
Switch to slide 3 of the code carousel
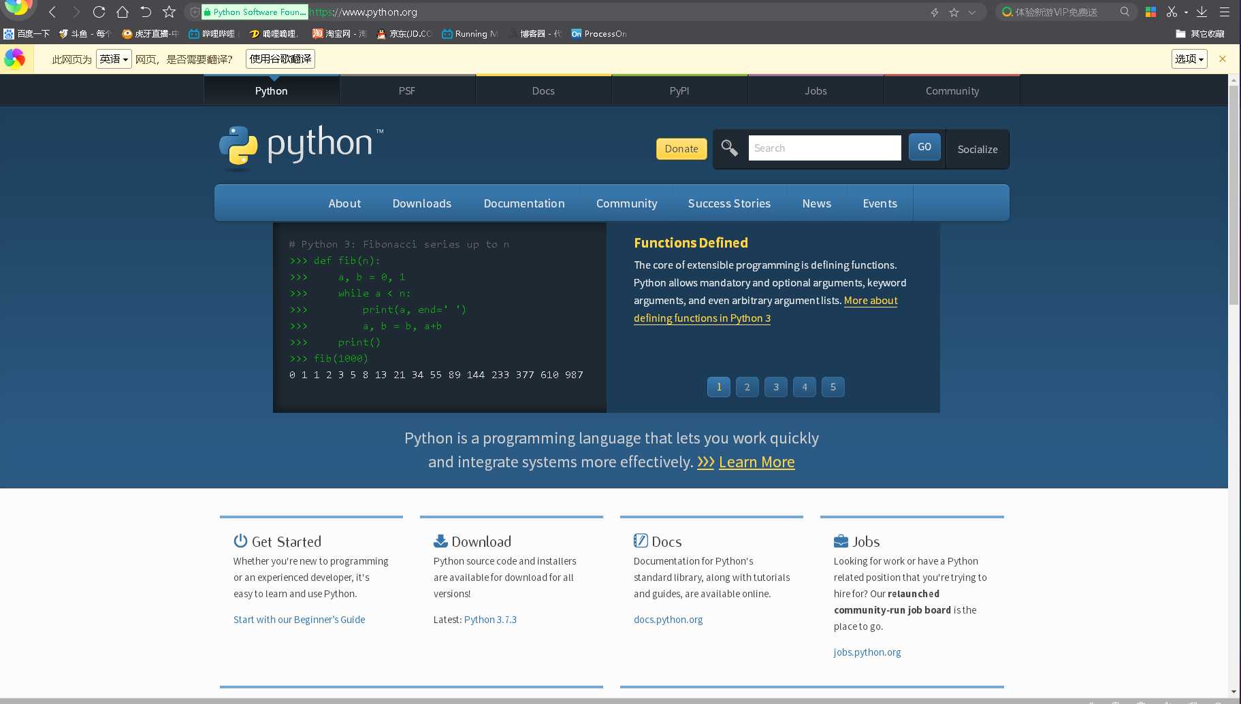coord(776,387)
